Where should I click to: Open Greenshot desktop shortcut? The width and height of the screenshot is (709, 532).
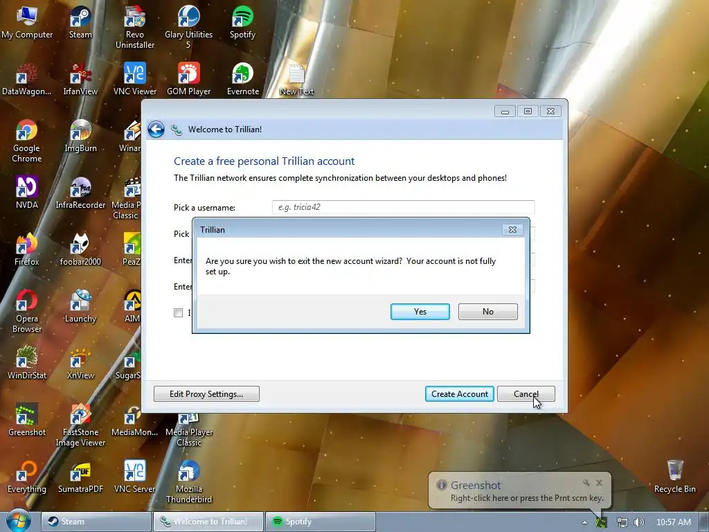pyautogui.click(x=27, y=420)
